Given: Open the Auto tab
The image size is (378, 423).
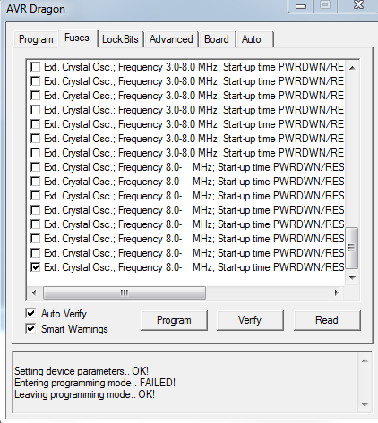Looking at the screenshot, I should [x=252, y=39].
